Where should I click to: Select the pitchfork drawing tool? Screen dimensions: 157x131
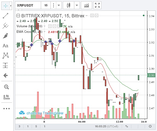[5, 26]
